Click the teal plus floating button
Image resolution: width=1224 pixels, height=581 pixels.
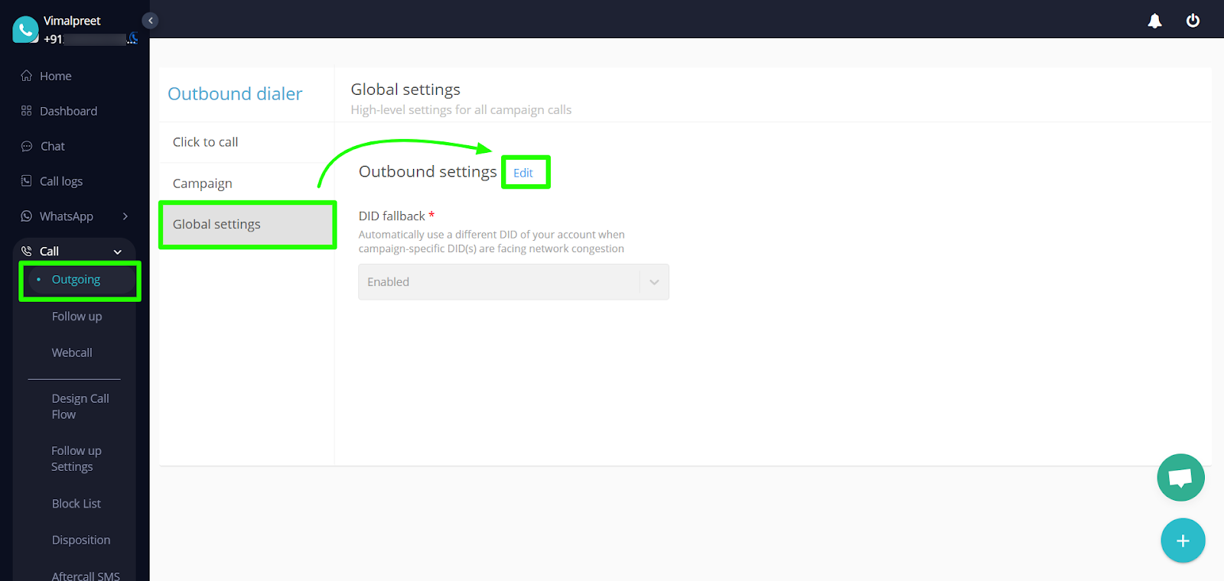tap(1183, 540)
